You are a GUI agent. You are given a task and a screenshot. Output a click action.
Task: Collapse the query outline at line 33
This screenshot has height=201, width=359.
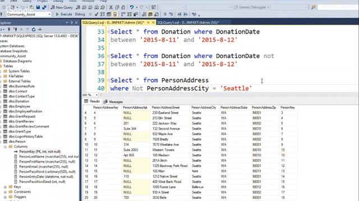pos(108,32)
